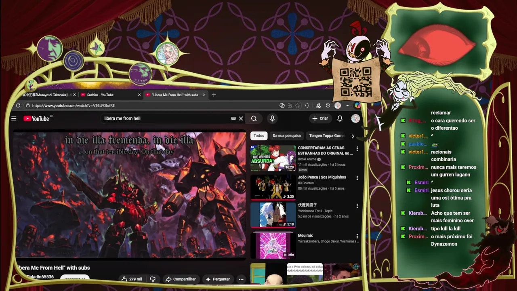Image resolution: width=517 pixels, height=291 pixels.
Task: Open the Intoxi Anime channel link
Action: [x=307, y=159]
